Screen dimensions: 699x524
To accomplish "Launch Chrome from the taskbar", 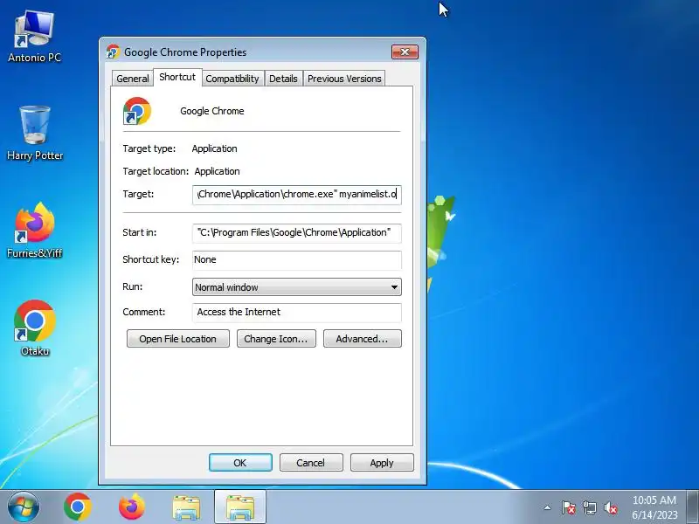I will pos(78,507).
